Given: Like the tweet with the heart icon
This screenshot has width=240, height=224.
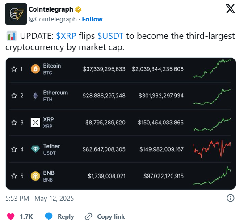Looking at the screenshot, I should coord(11,216).
